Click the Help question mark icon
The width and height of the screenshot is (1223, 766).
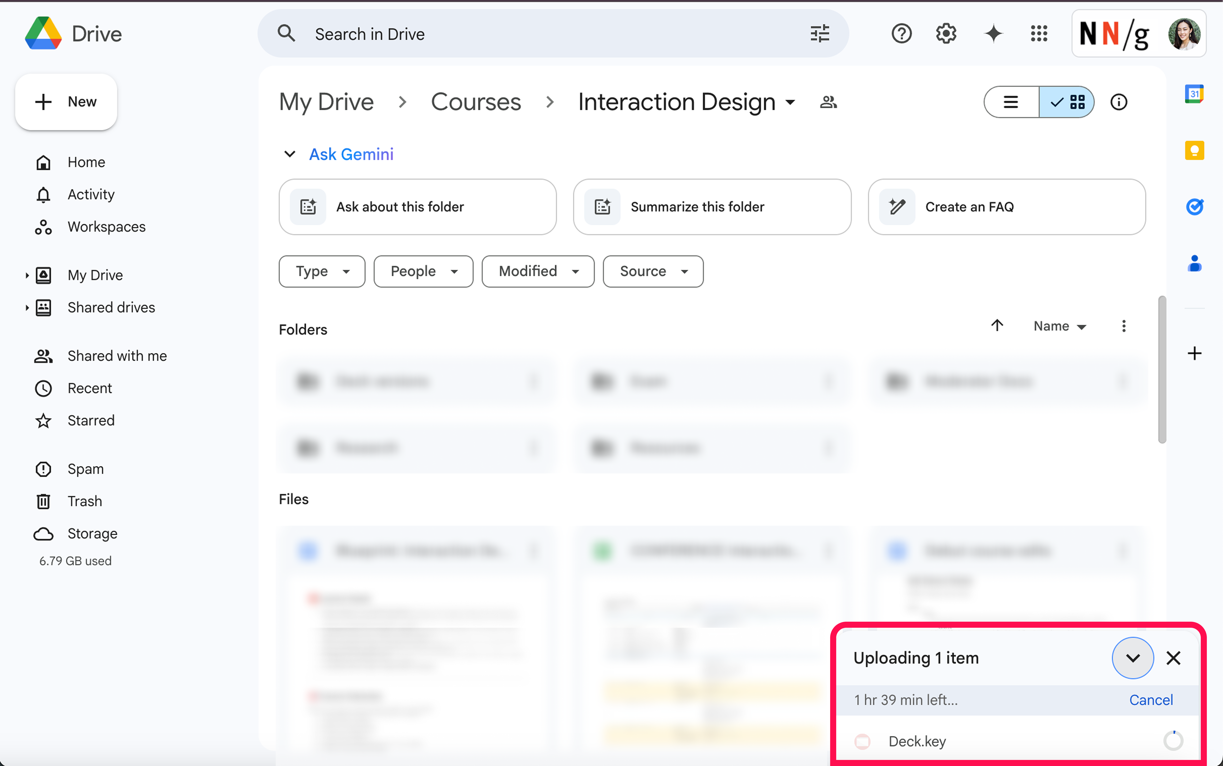[901, 34]
